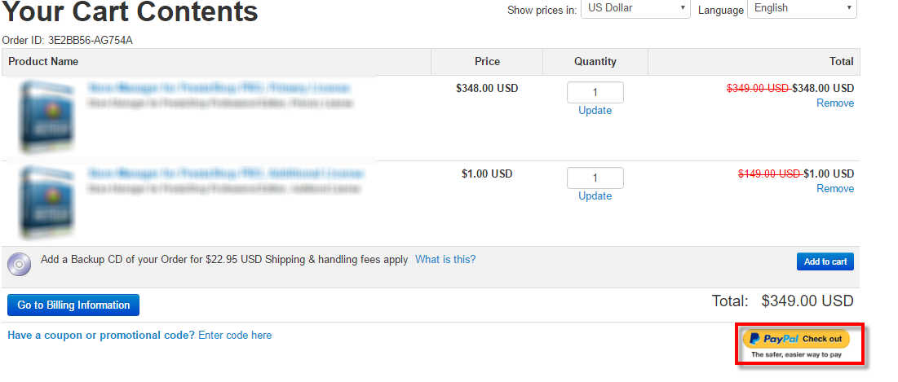Click the second product's quantity field
The height and width of the screenshot is (382, 898).
(x=595, y=178)
